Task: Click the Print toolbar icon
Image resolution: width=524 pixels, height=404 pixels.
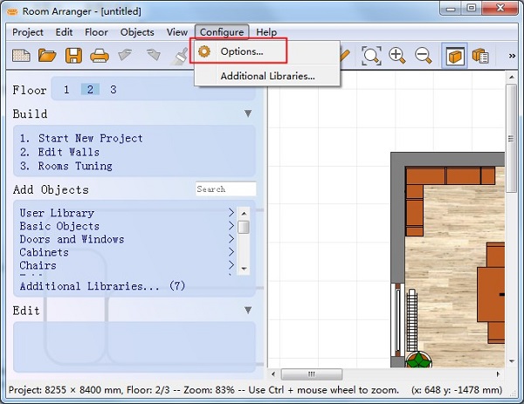Action: pyautogui.click(x=100, y=56)
